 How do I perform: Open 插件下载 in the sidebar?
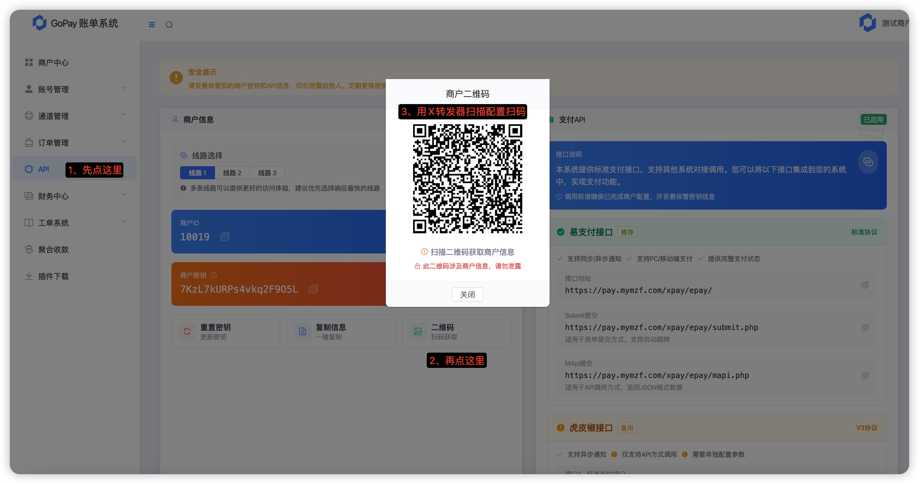[74, 276]
